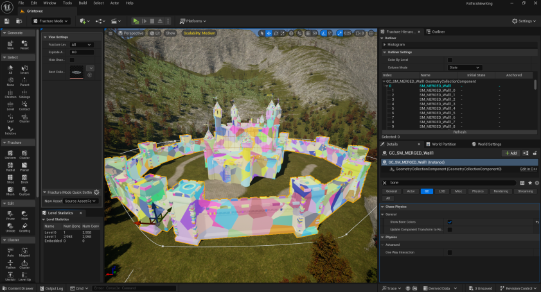The width and height of the screenshot is (541, 292).
Task: Disable the Show Bone Colors checkbox
Action: 450,222
